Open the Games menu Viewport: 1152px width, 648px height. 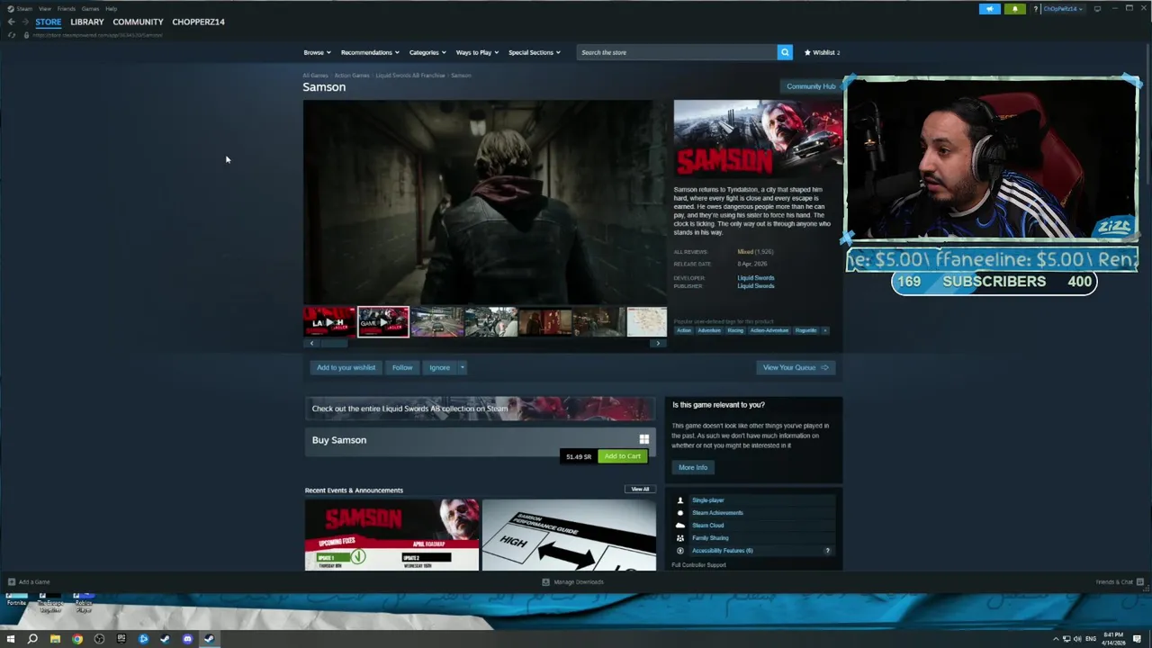coord(90,9)
